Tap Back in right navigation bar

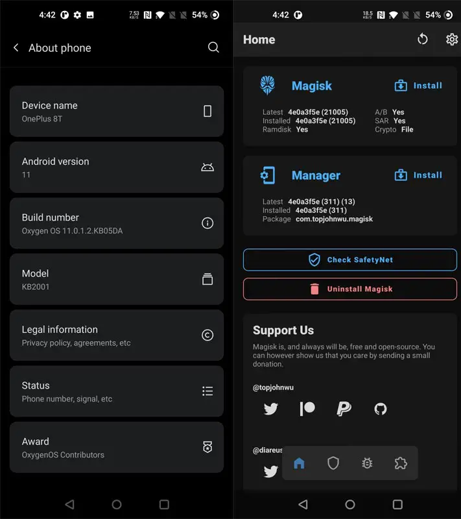303,504
